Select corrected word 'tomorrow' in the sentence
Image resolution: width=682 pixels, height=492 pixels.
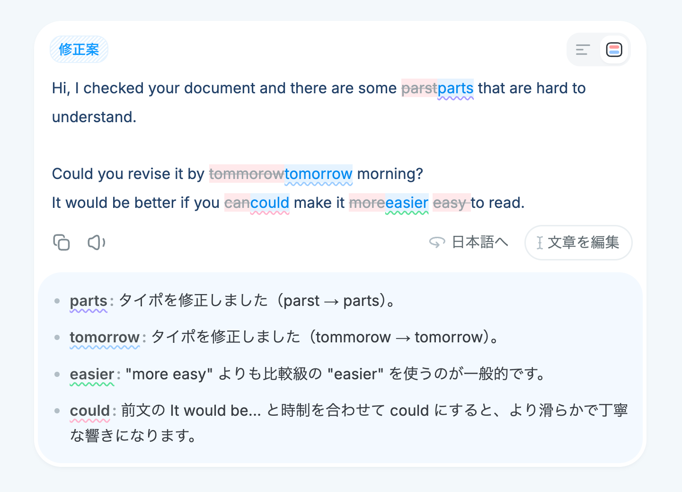[319, 174]
